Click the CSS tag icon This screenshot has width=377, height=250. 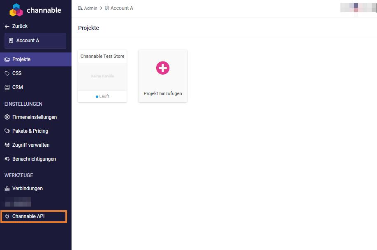click(7, 73)
